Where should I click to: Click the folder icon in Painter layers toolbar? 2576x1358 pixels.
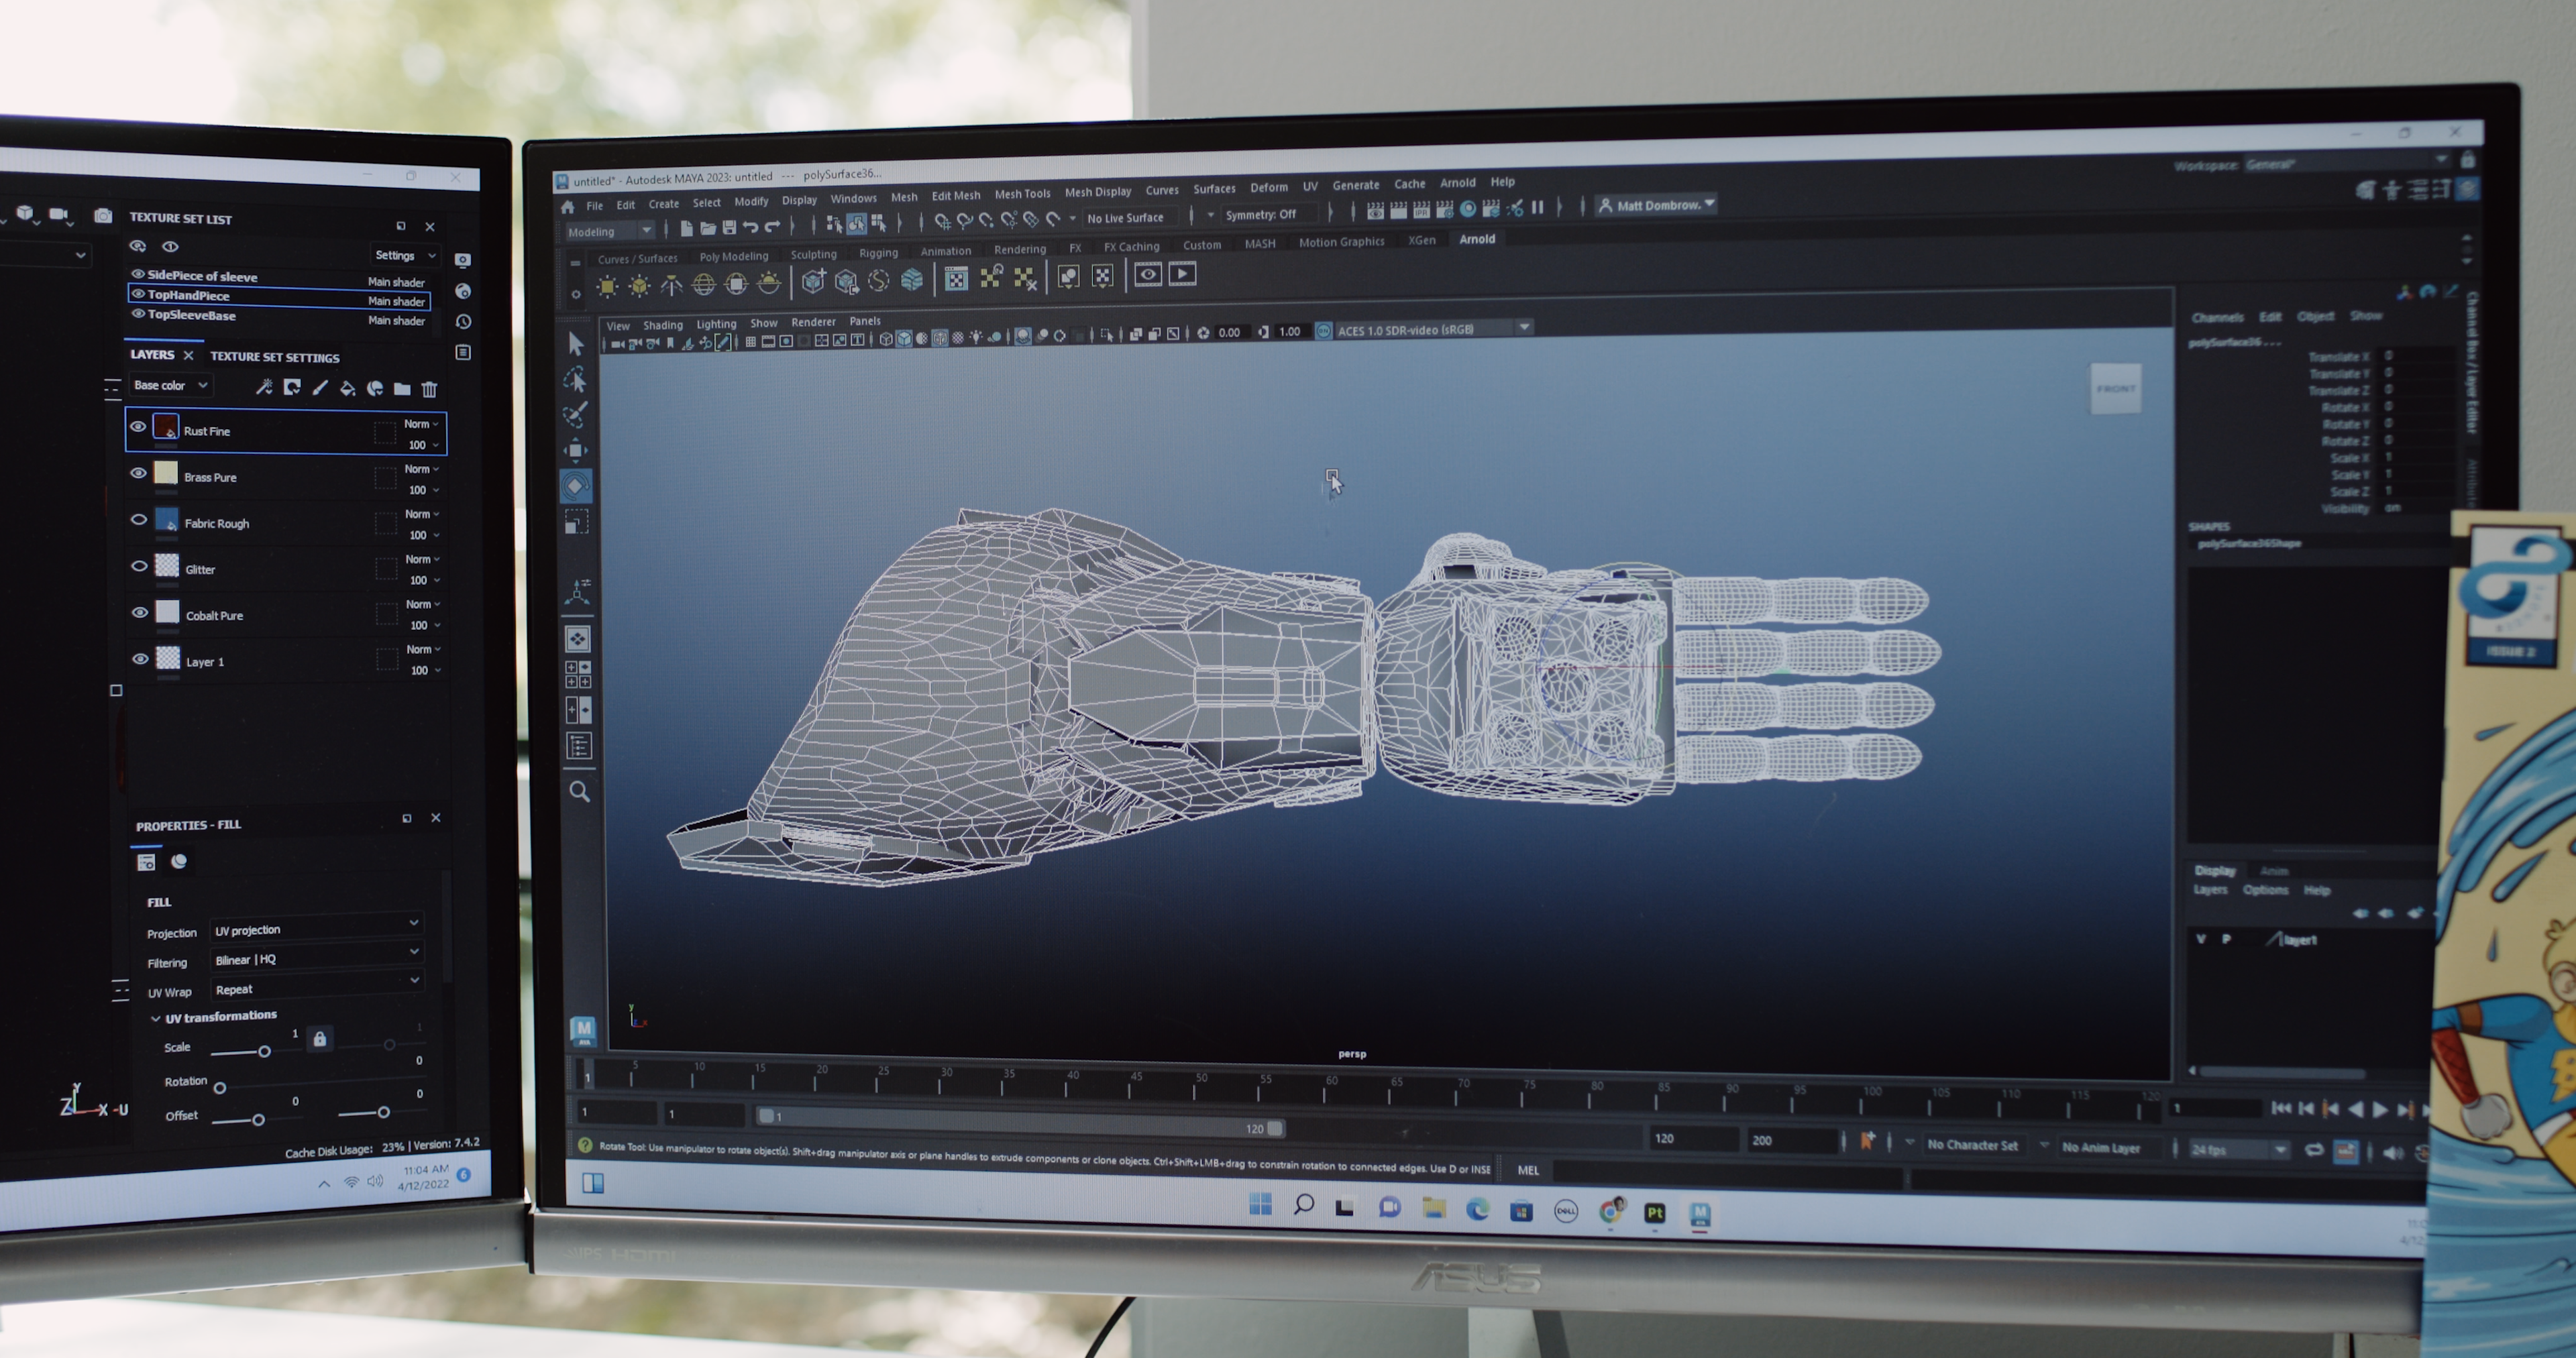click(402, 389)
